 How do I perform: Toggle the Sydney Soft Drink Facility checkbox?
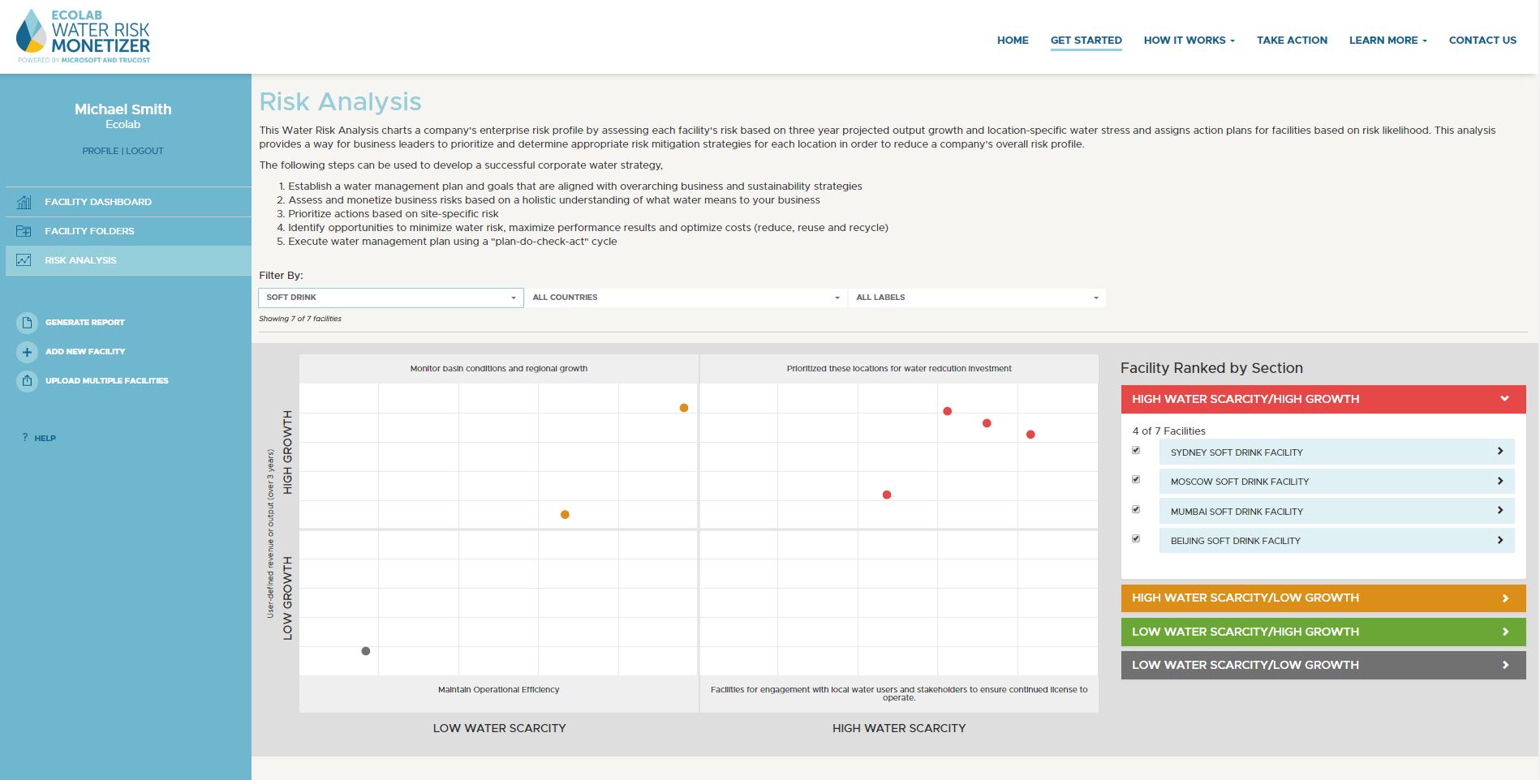(x=1136, y=450)
